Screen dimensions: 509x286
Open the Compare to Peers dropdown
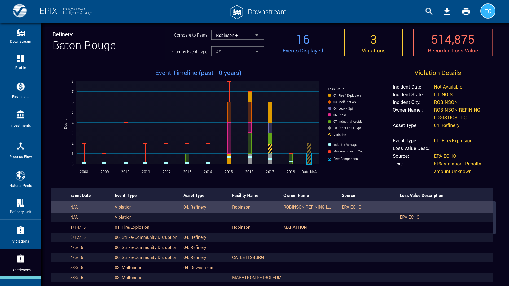(238, 35)
